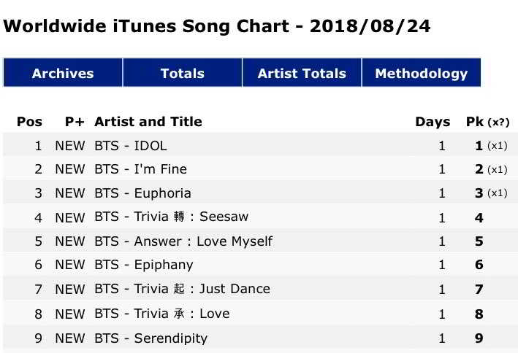518x353 pixels.
Task: Click the page title heading
Action: (x=217, y=27)
